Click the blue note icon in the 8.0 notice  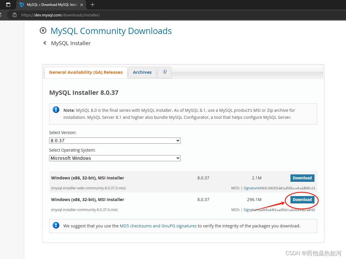coord(56,109)
